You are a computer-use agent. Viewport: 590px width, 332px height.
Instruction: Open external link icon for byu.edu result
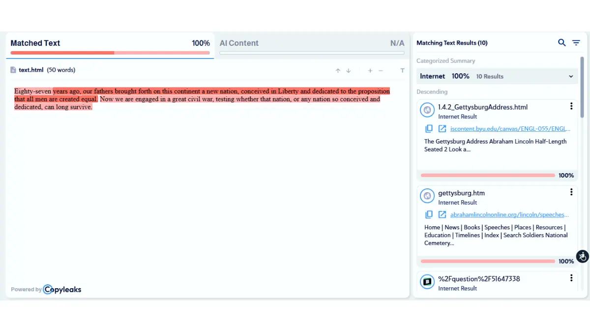tap(442, 129)
